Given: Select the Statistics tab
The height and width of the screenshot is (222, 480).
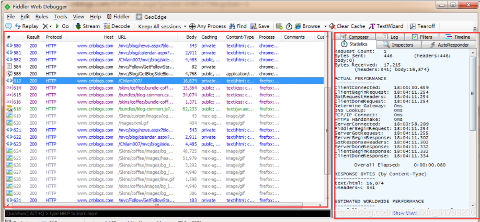Looking at the screenshot, I should pos(354,44).
